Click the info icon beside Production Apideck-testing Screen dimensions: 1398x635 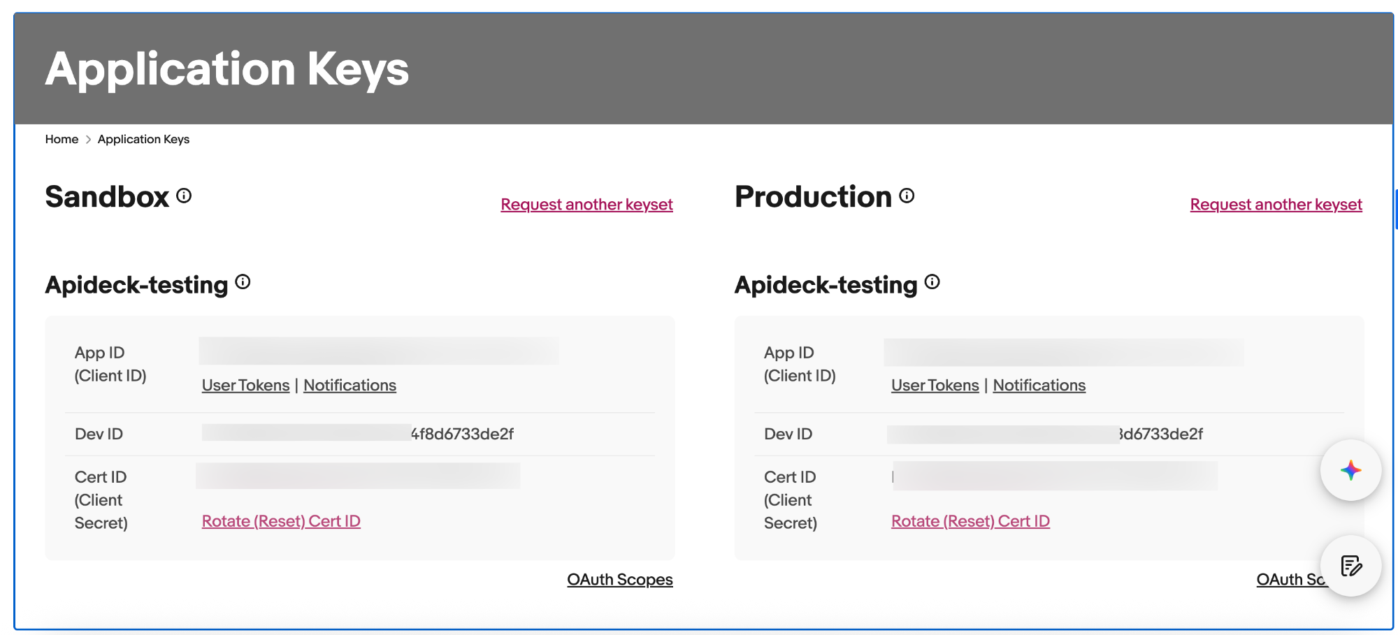(932, 282)
